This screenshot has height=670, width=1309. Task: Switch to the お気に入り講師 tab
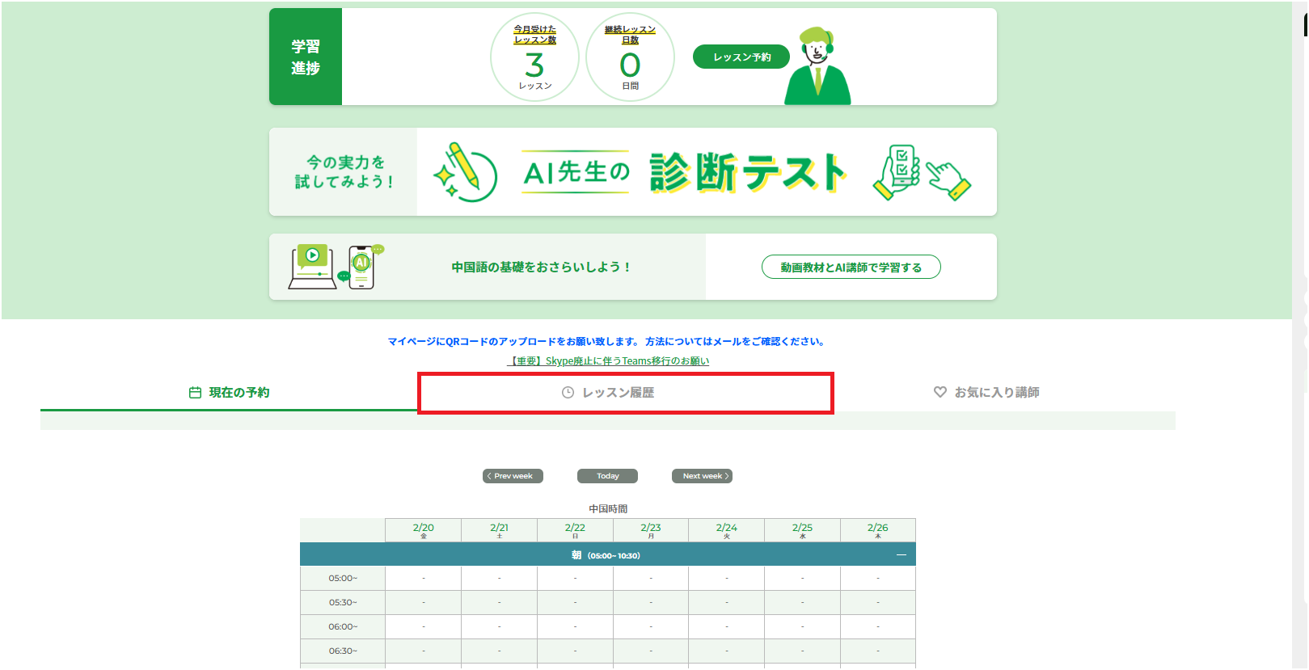tap(986, 393)
